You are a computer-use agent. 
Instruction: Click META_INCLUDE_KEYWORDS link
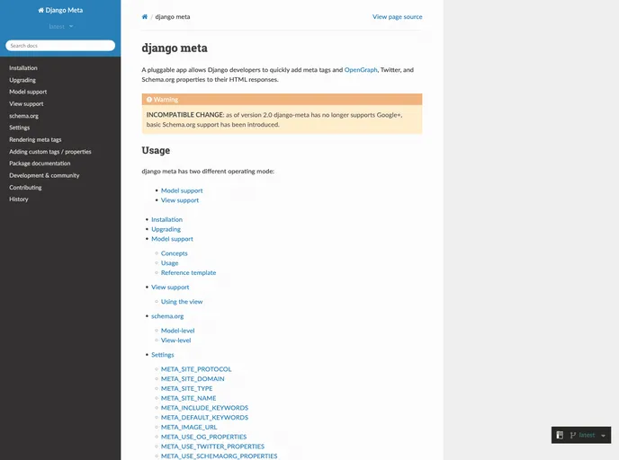point(204,408)
